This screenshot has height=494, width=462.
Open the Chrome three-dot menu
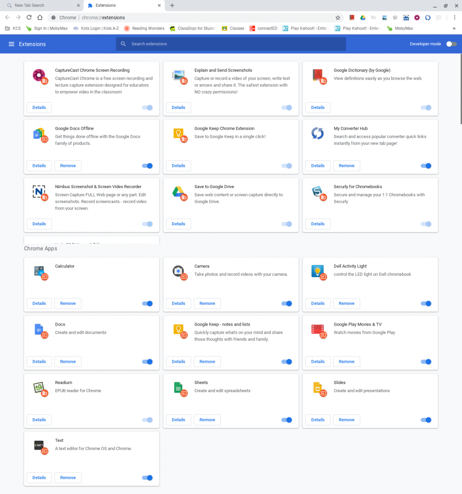(x=454, y=18)
